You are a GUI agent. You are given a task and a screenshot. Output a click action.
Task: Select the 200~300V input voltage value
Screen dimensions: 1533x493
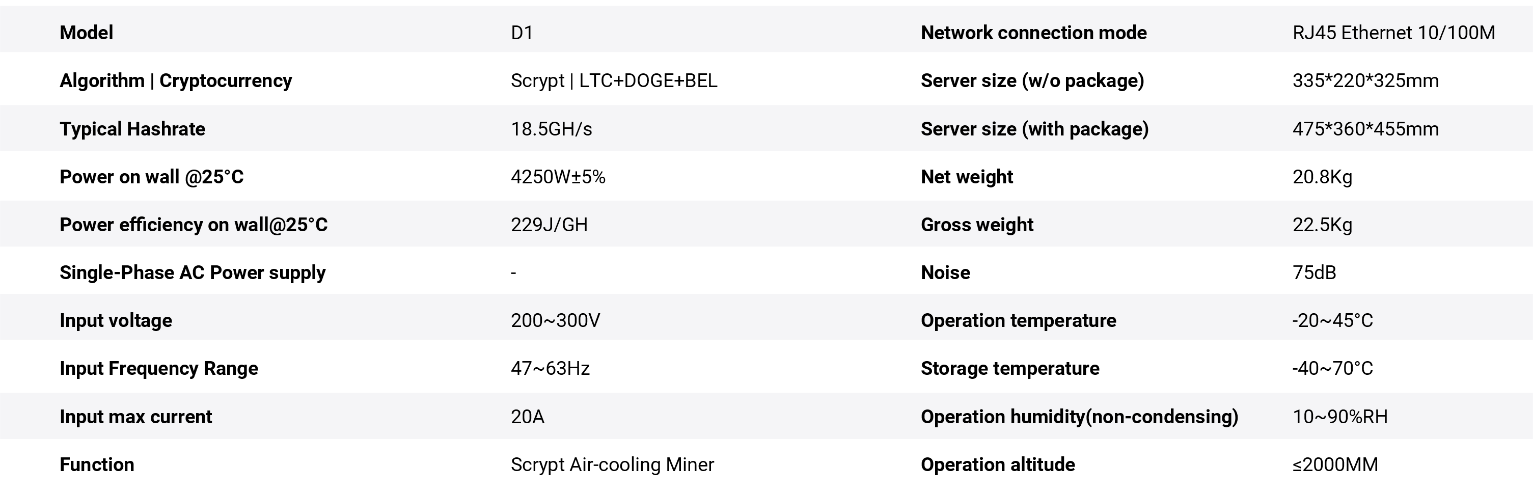tap(555, 320)
